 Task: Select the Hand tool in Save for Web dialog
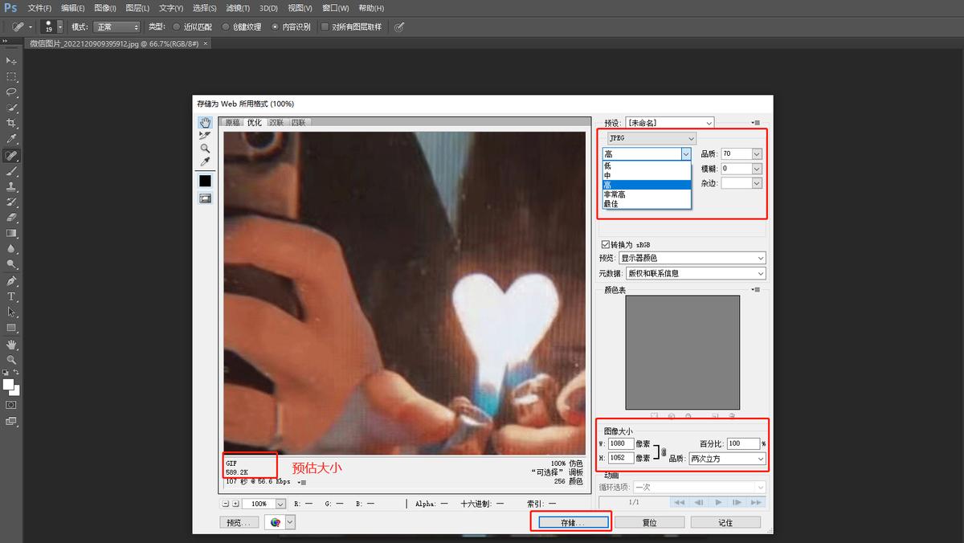click(205, 122)
